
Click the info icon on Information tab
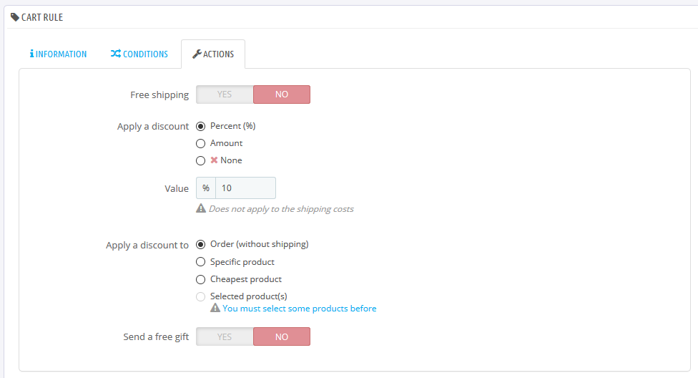31,54
